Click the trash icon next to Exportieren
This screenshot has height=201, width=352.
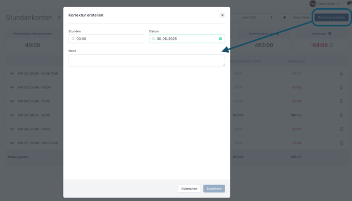click(284, 17)
